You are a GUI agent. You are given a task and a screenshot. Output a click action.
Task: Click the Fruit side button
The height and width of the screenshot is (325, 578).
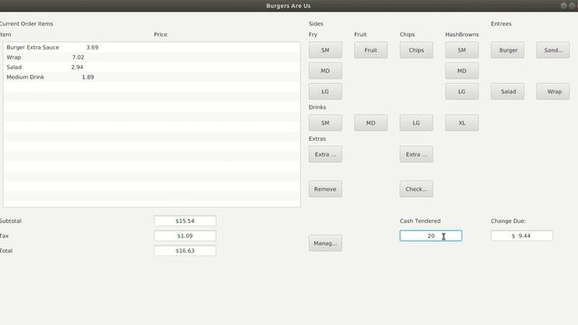coord(370,51)
